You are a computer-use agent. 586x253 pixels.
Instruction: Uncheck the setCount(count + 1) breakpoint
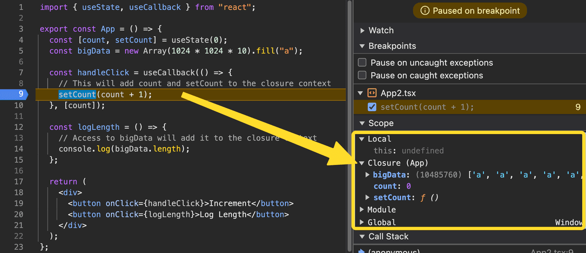pyautogui.click(x=372, y=107)
